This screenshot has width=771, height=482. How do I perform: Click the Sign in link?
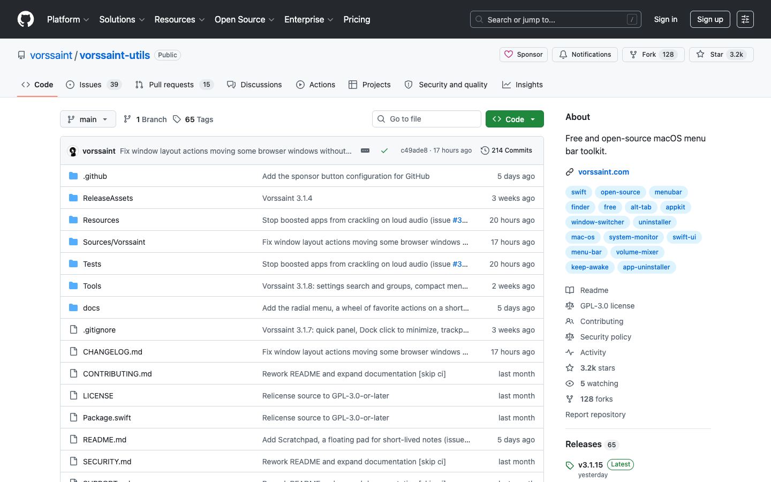(666, 19)
